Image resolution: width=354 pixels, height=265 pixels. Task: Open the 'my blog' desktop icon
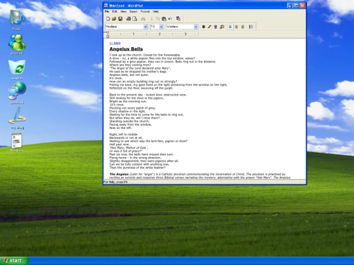click(17, 118)
